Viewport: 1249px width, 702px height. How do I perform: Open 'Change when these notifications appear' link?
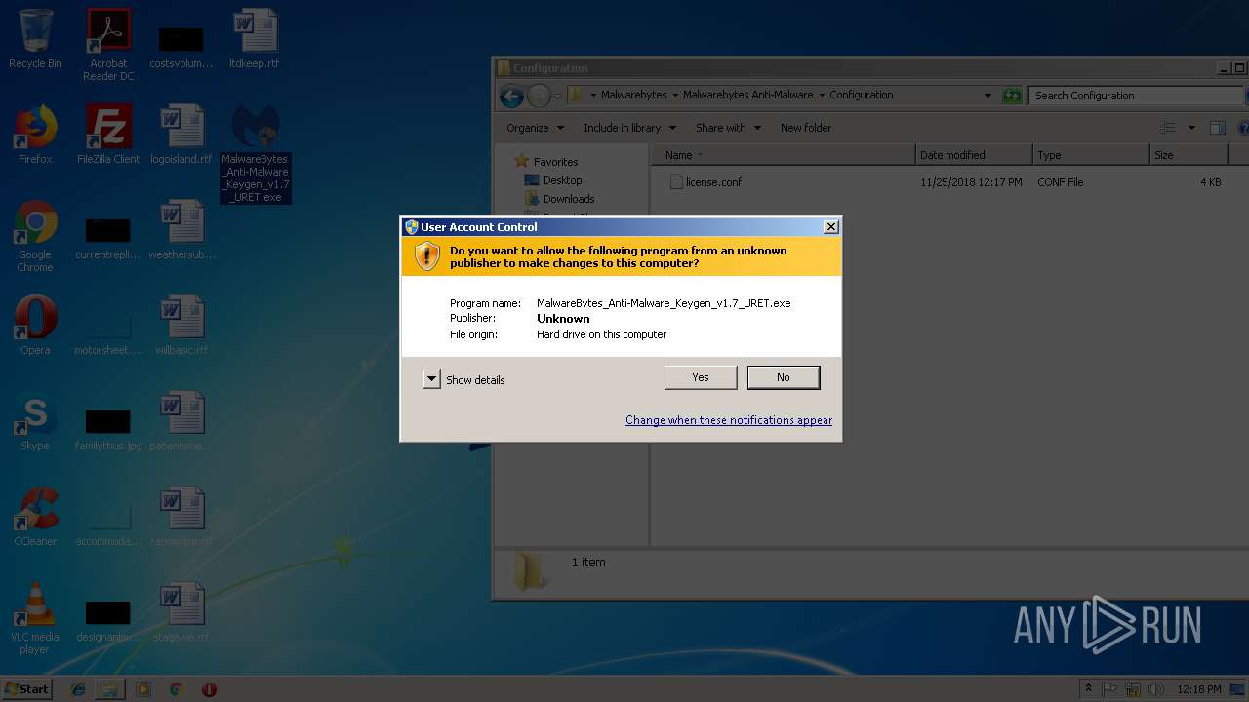pos(729,420)
